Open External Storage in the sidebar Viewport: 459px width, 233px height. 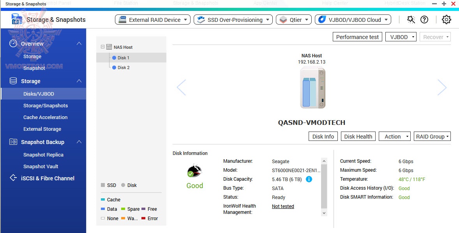(42, 129)
